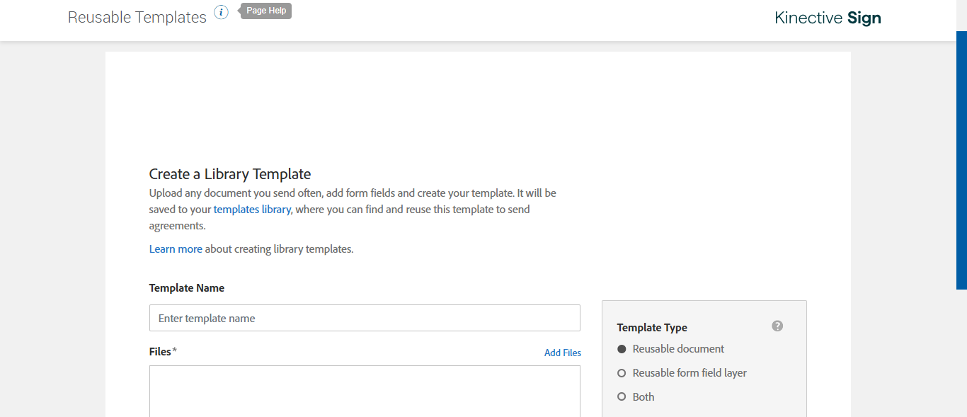Click inside the Files upload box
This screenshot has height=417, width=967.
point(365,392)
